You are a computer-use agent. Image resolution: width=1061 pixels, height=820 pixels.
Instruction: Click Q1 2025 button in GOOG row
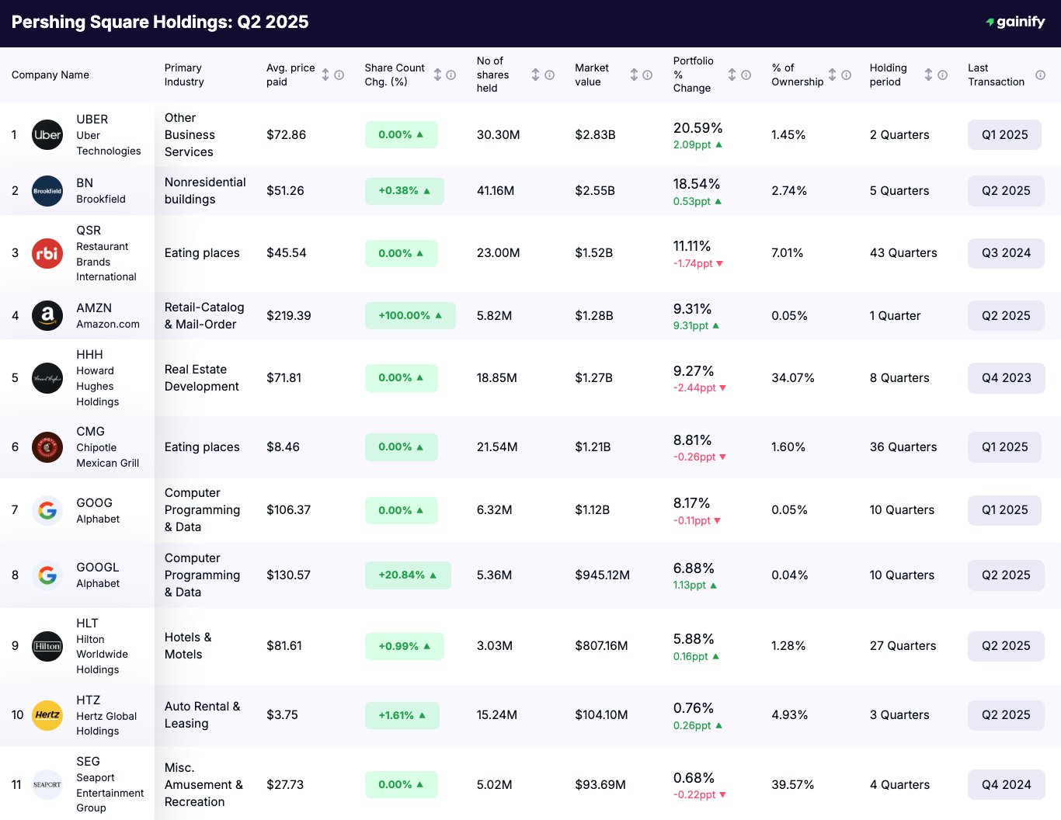(1004, 510)
